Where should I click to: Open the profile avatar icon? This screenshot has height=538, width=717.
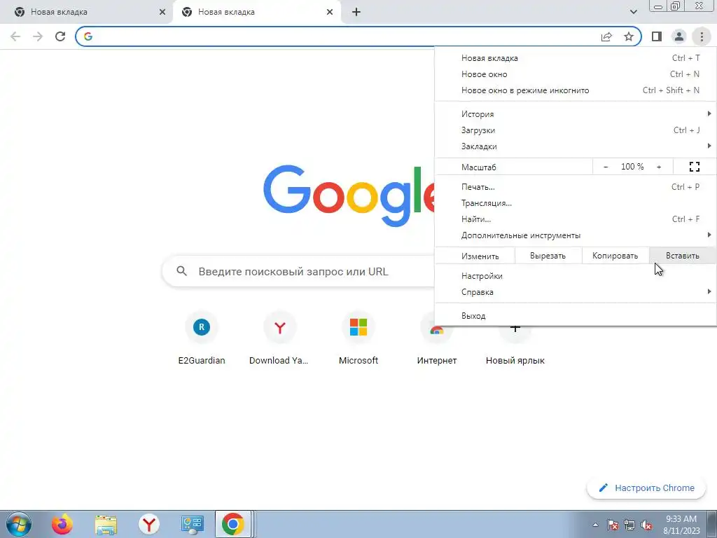(679, 36)
